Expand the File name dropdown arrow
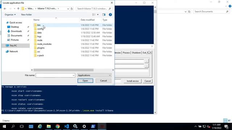This screenshot has height=130, width=232. click(x=74, y=75)
